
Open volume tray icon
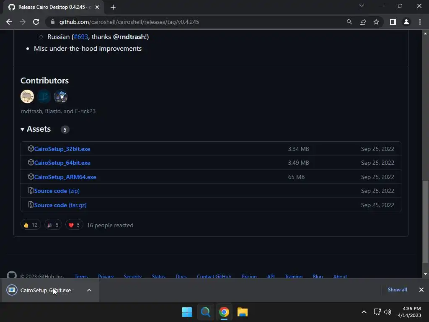point(388,312)
